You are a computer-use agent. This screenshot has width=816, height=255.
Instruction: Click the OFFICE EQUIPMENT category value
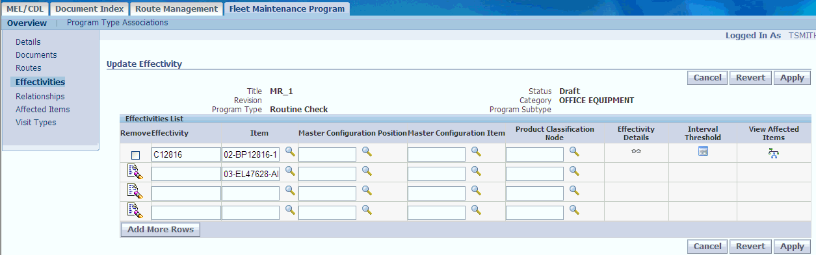click(596, 101)
